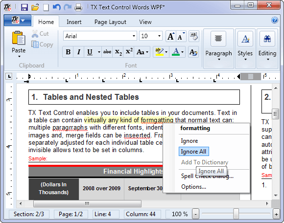Open the Page Layout tab
This screenshot has width=284, height=223.
tap(110, 22)
